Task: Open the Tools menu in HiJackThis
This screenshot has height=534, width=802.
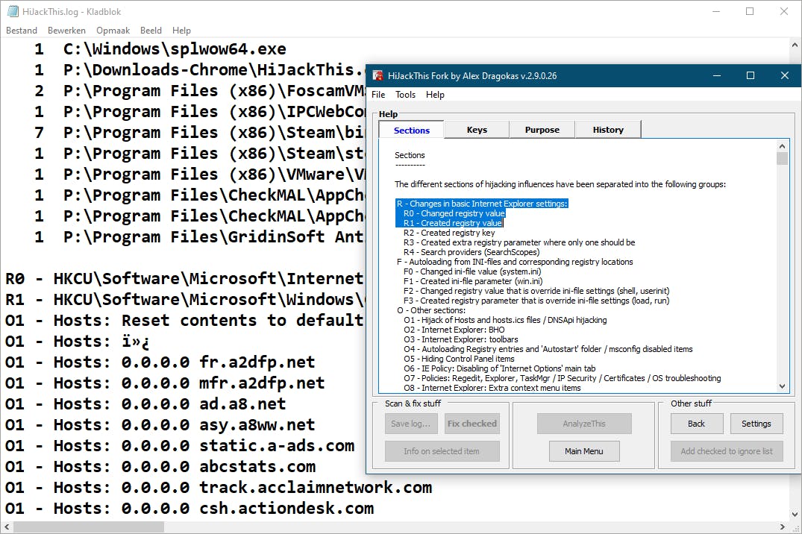Action: click(x=406, y=95)
